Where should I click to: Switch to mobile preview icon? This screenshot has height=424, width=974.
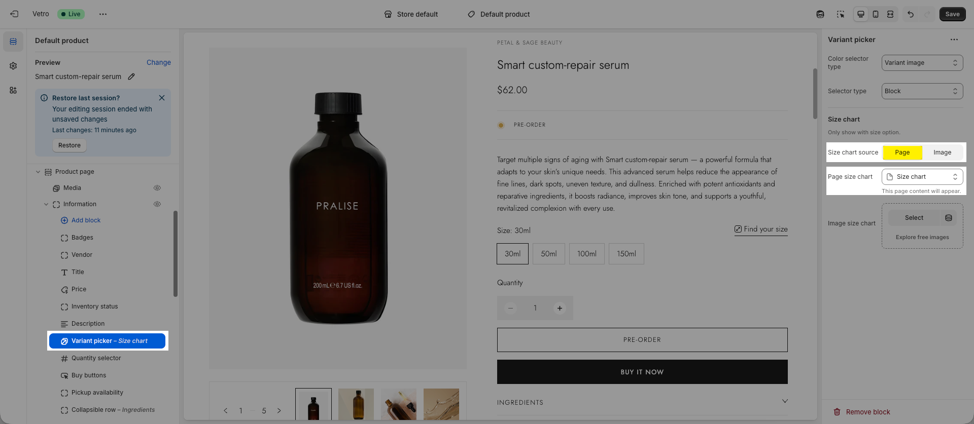tap(876, 14)
